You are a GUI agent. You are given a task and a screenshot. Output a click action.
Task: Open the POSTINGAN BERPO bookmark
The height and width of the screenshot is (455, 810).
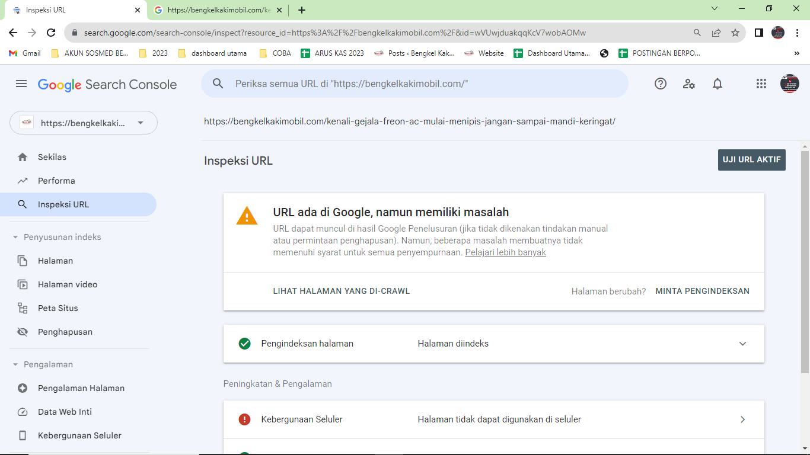click(x=659, y=53)
